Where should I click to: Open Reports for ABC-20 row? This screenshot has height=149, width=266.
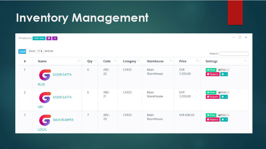pos(212,120)
